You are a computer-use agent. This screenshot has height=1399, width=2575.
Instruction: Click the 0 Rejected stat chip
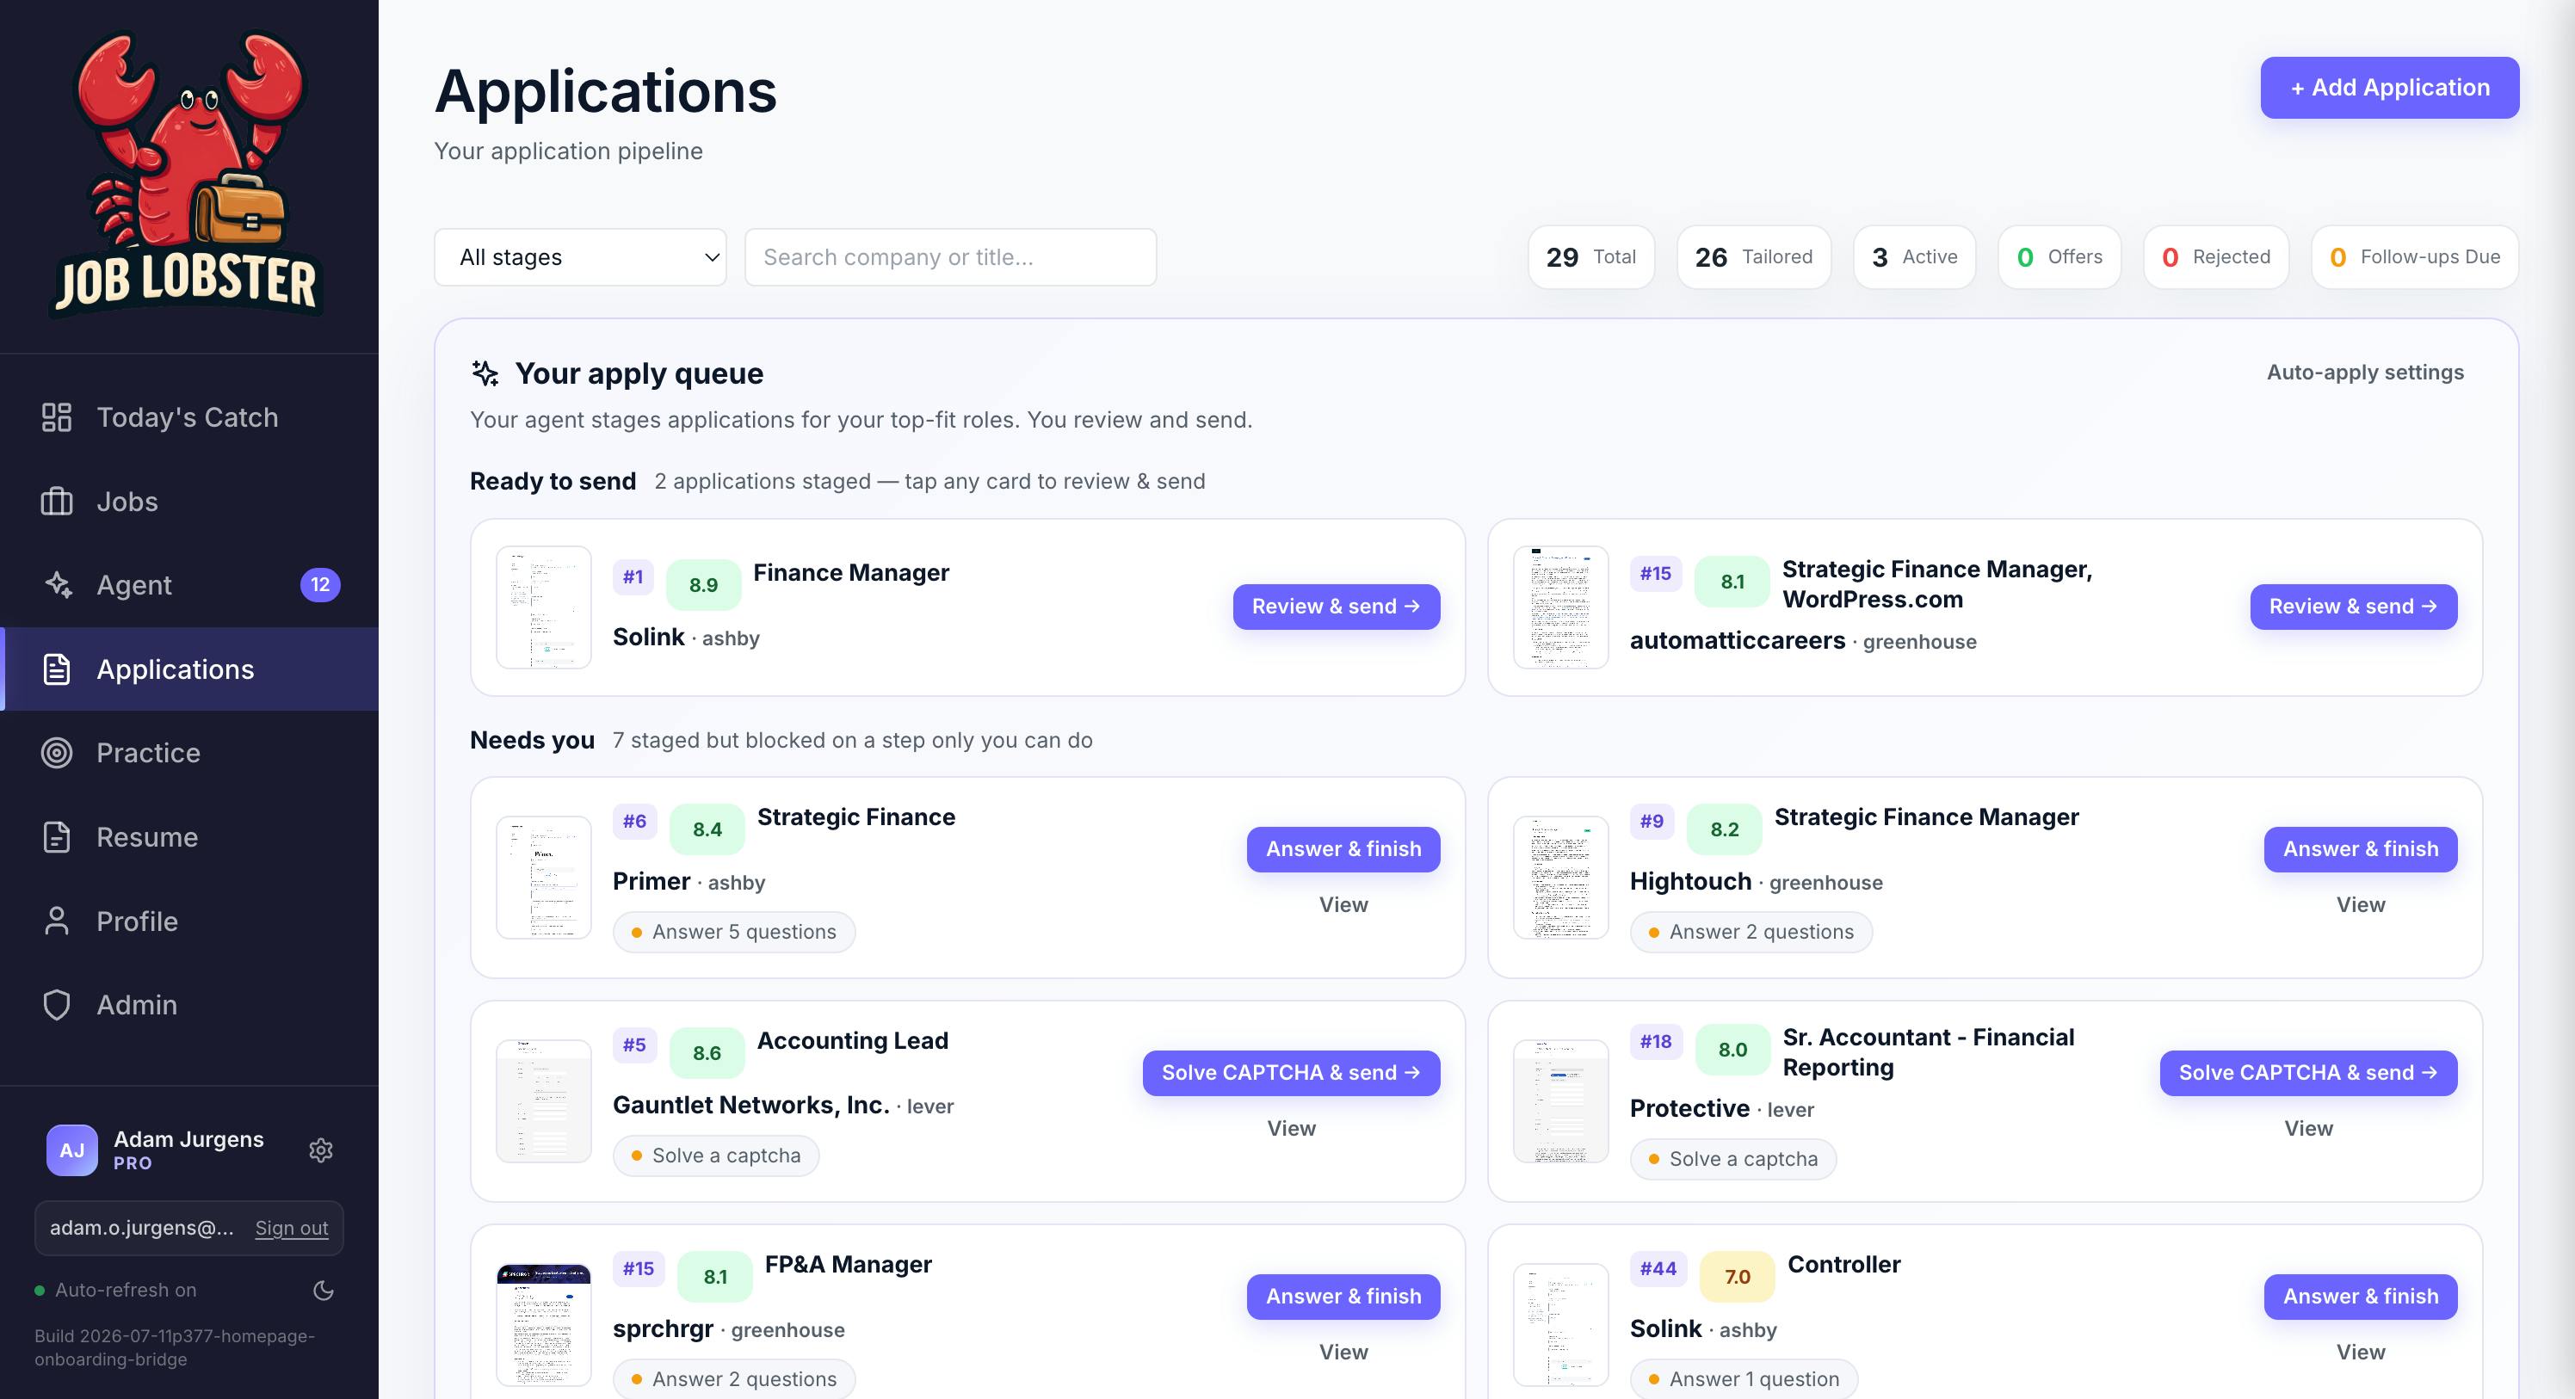click(2216, 256)
